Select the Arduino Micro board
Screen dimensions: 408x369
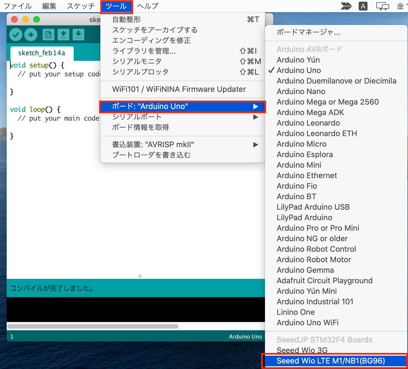click(x=336, y=144)
